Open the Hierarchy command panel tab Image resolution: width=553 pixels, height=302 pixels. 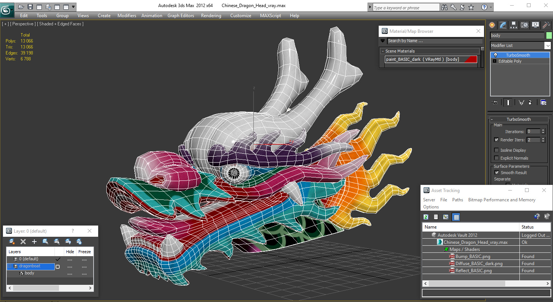(514, 25)
